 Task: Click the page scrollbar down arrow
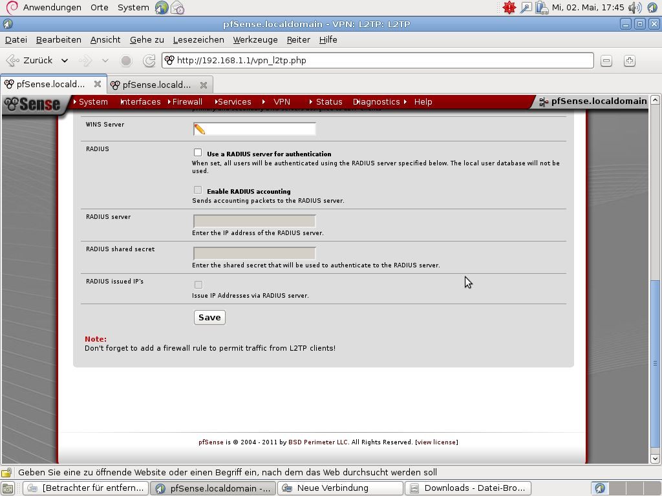click(655, 459)
